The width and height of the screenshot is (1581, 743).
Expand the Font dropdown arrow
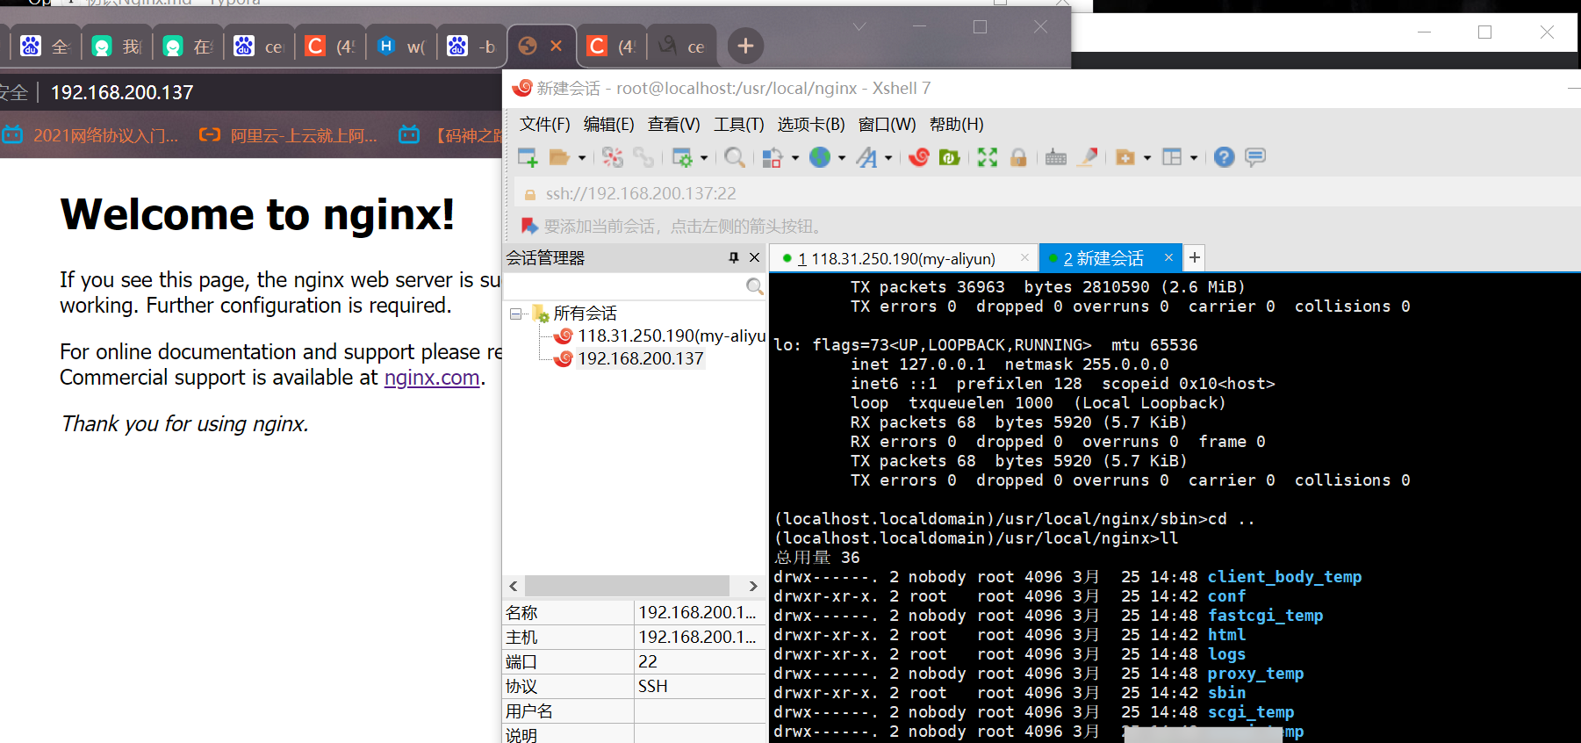pos(888,158)
